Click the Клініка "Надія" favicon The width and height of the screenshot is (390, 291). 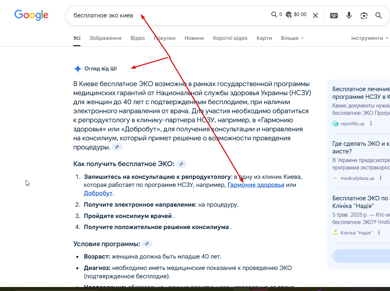coord(335,232)
